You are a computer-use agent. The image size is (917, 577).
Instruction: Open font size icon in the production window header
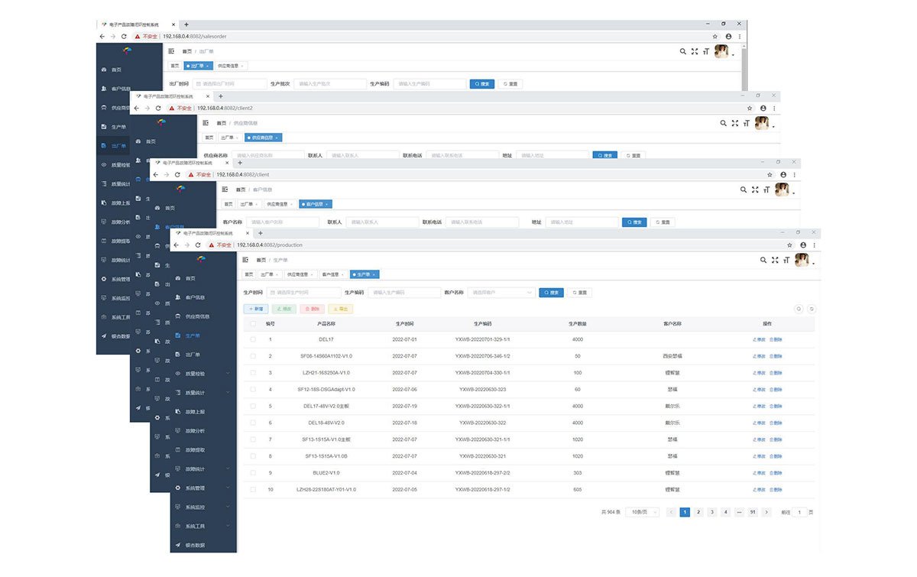click(x=786, y=260)
